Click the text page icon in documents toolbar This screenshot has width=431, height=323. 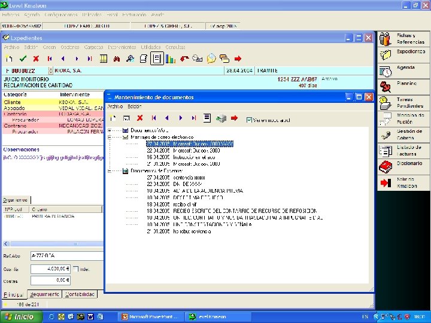pos(207,118)
